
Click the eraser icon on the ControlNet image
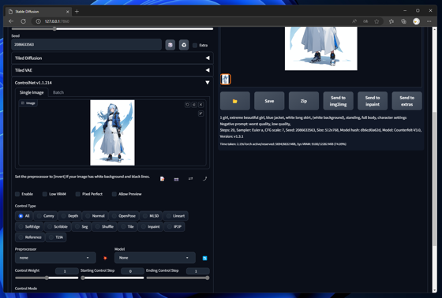tap(194, 105)
